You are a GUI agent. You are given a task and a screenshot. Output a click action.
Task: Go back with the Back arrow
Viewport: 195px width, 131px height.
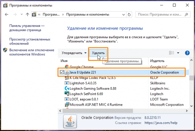6,15
